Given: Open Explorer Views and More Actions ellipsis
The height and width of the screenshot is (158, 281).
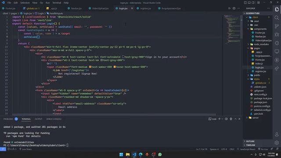Looking at the screenshot, I should point(268,8).
